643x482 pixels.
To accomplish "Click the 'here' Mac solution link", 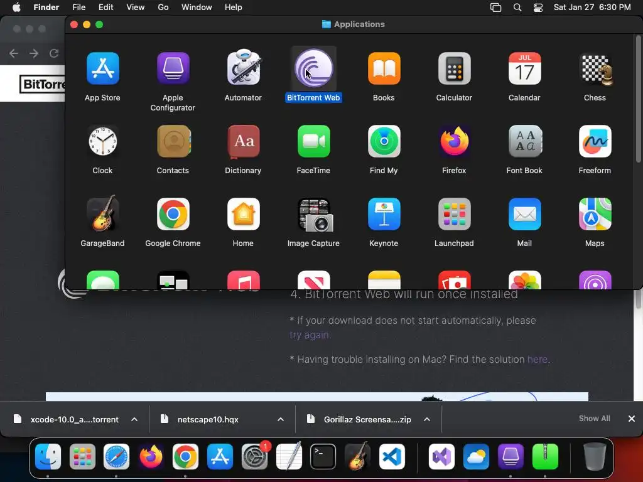I will point(538,360).
